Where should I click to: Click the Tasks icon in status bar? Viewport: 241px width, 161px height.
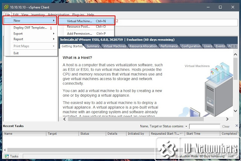(7, 156)
